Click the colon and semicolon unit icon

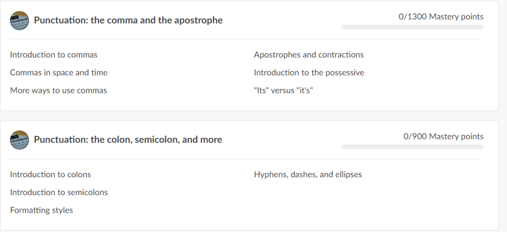19,140
